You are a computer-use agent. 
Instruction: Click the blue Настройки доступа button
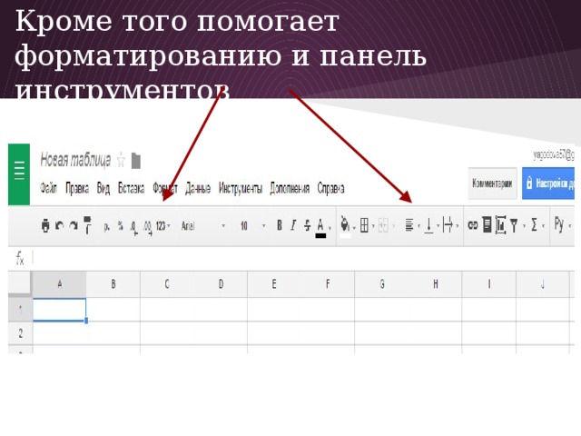(548, 183)
